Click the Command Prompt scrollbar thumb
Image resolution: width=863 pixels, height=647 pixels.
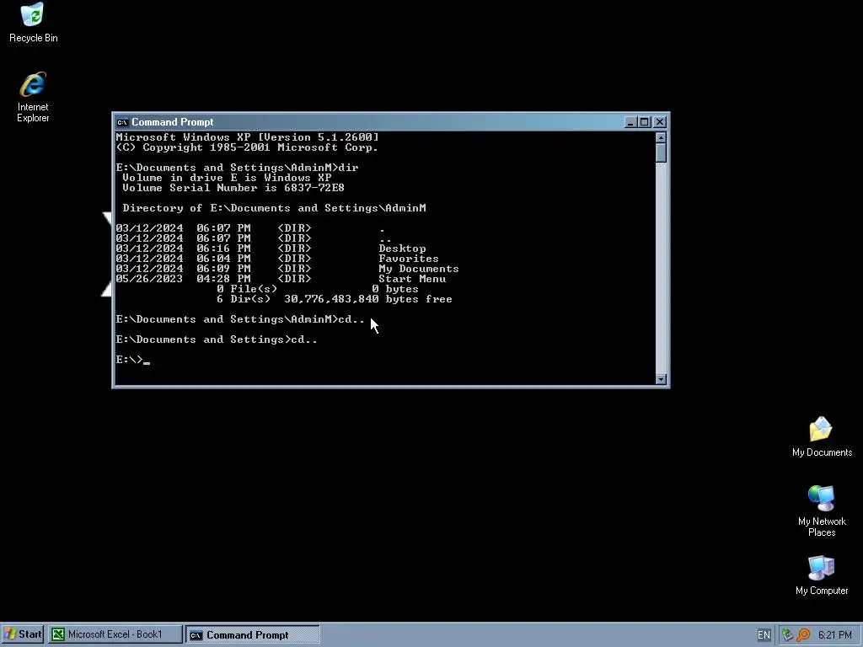point(661,152)
